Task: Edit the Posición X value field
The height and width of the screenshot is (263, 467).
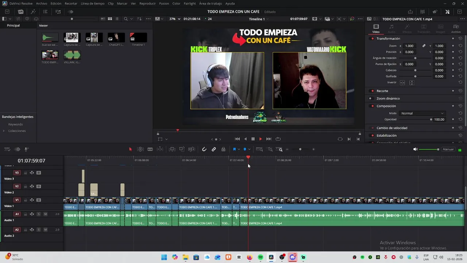Action: 409,52
